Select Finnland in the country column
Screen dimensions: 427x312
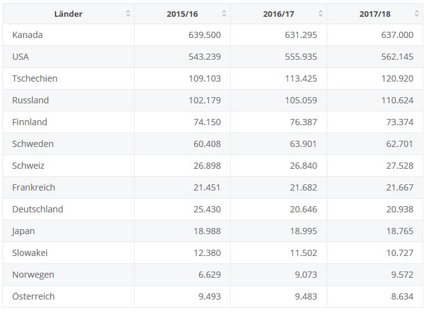[29, 122]
